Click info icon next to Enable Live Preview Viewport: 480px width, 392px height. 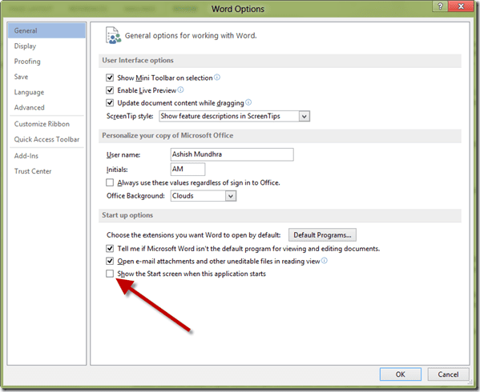point(180,90)
